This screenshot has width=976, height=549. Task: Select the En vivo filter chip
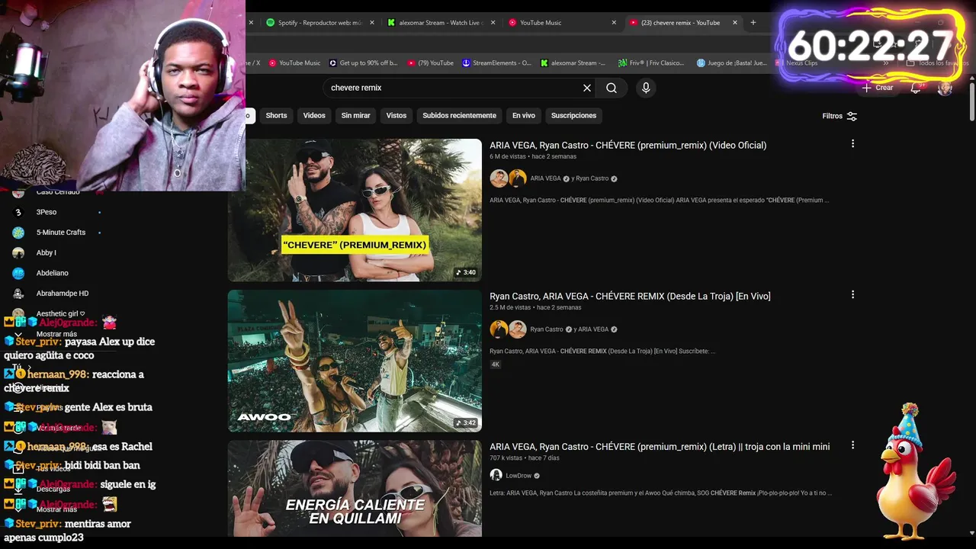point(524,116)
